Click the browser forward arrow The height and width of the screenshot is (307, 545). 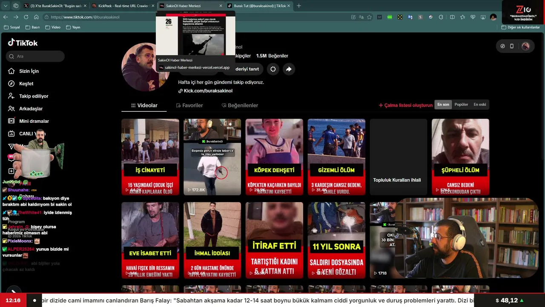coord(16,17)
